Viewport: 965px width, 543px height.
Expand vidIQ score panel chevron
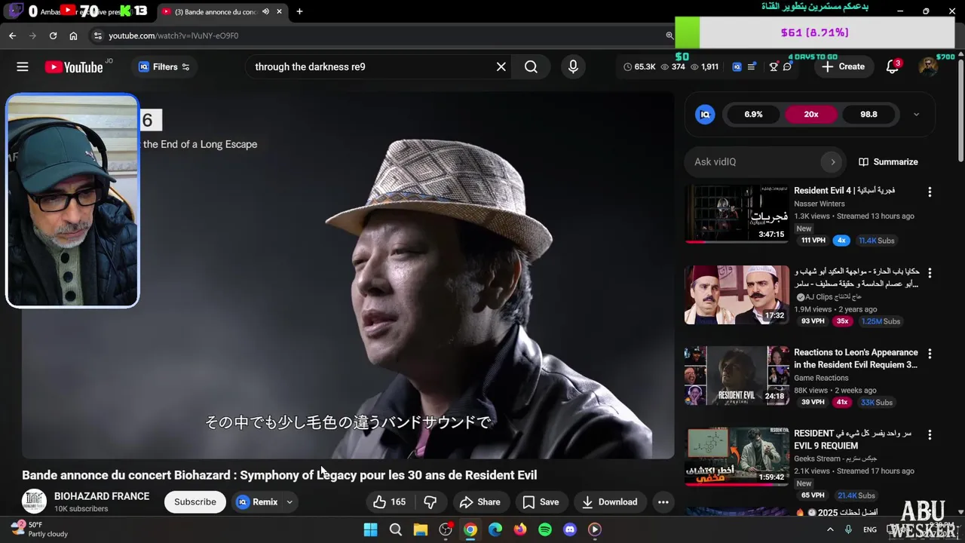pos(916,115)
